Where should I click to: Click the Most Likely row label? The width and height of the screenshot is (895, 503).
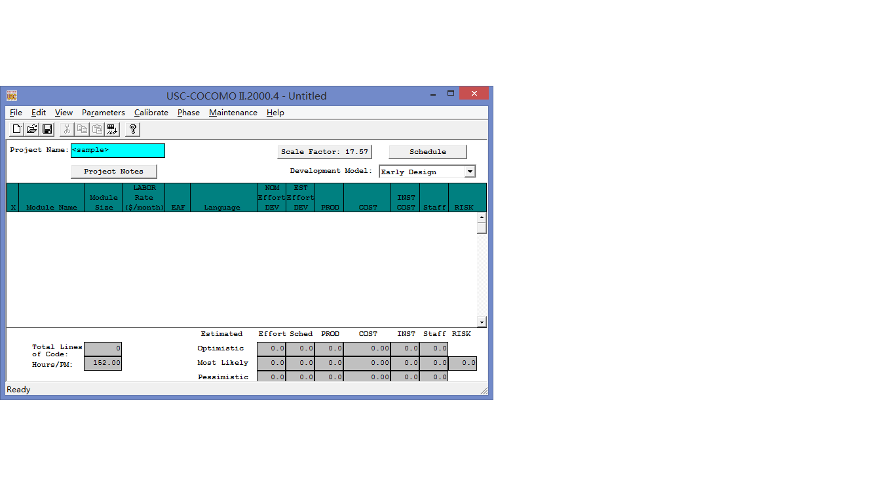coord(223,363)
